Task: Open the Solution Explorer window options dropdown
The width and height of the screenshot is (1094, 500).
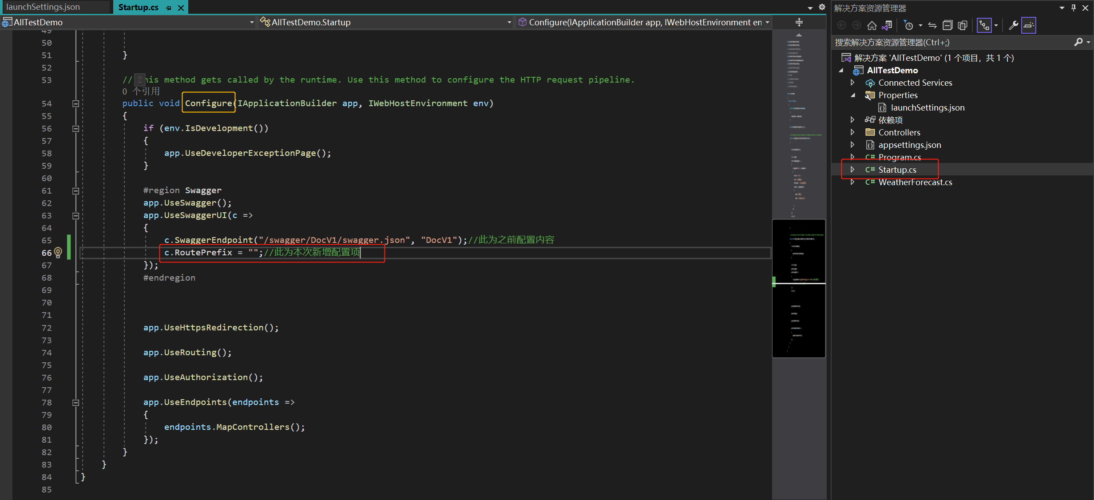Action: 1062,8
